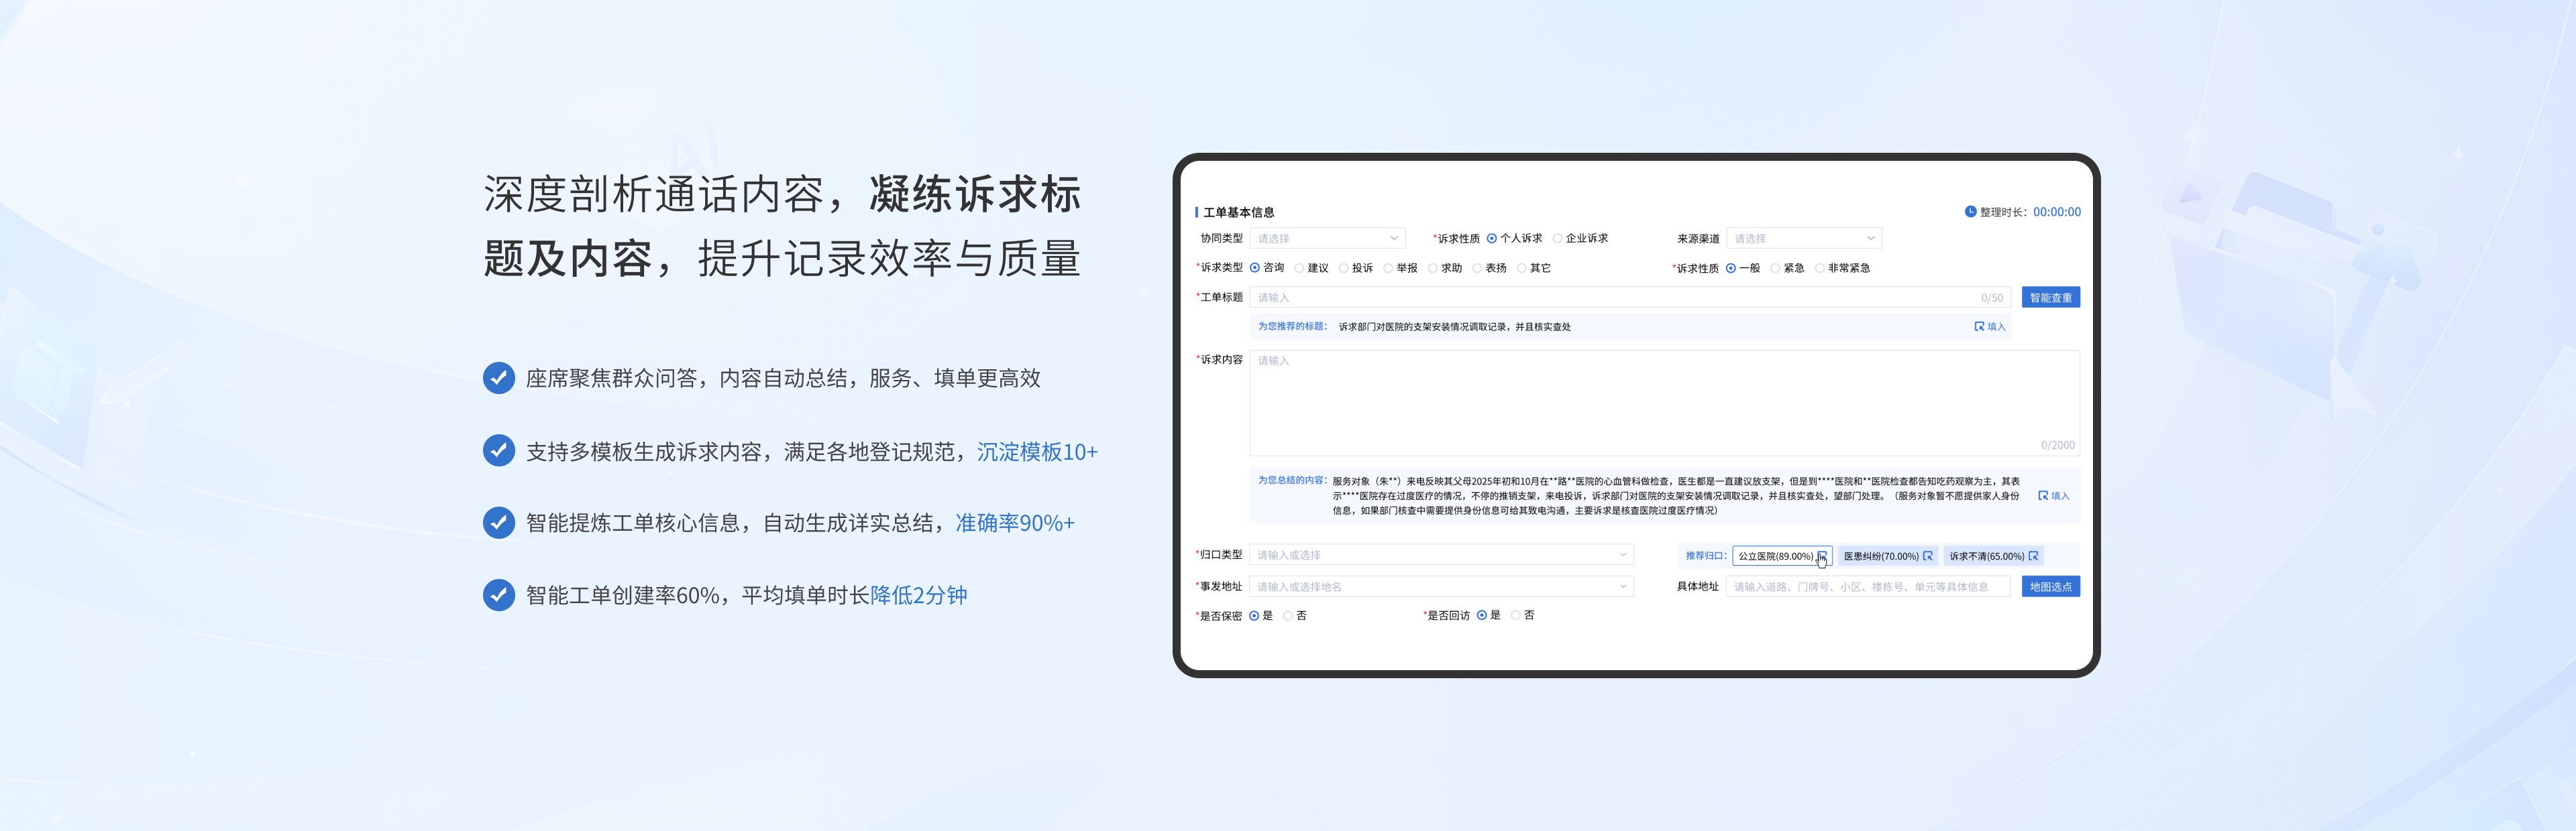Viewport: 2576px width, 831px height.
Task: Focus the 工单标题 input field
Action: pos(1630,298)
